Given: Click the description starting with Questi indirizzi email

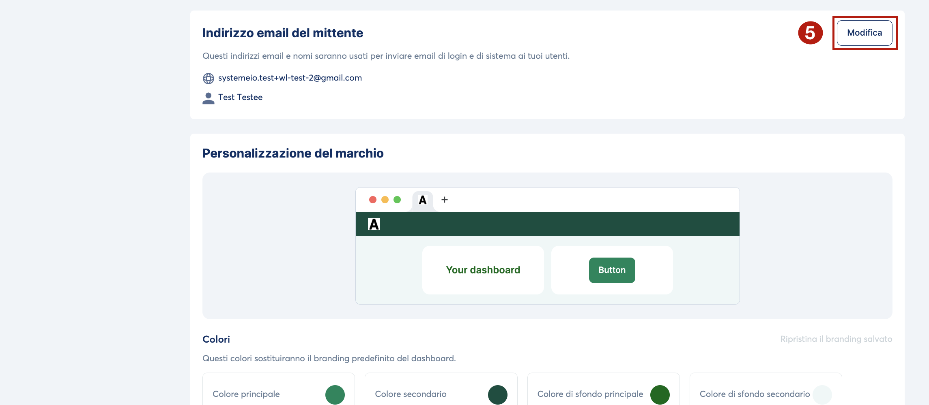Looking at the screenshot, I should tap(386, 56).
